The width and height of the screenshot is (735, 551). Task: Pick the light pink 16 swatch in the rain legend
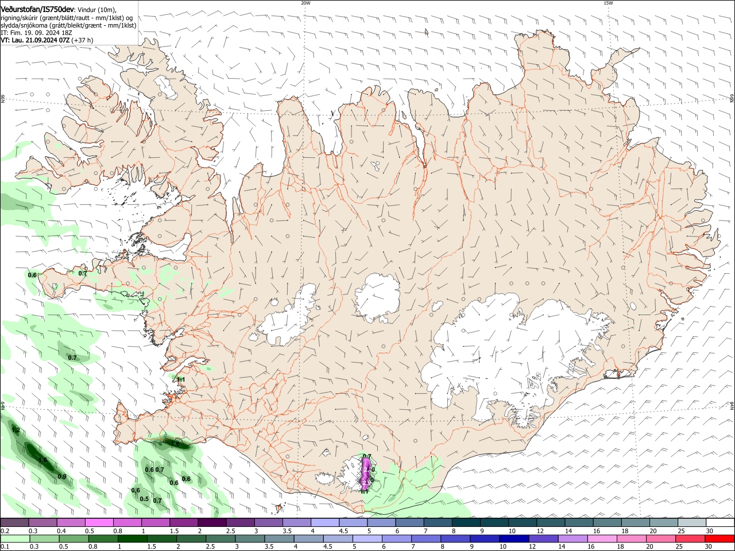point(602,538)
